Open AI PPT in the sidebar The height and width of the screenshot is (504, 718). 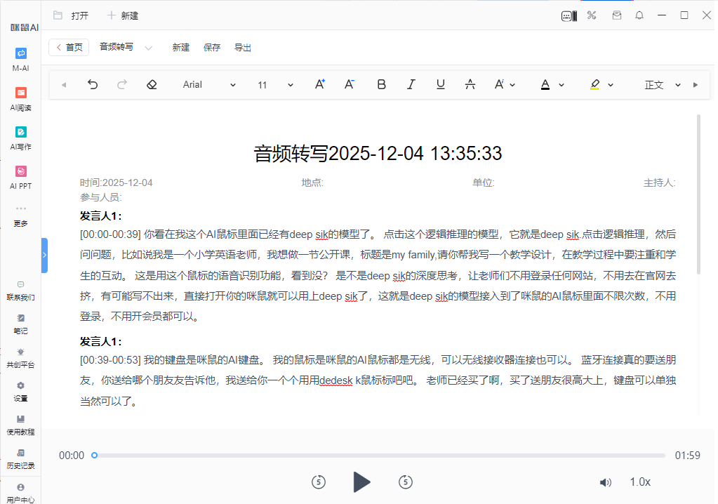21,177
